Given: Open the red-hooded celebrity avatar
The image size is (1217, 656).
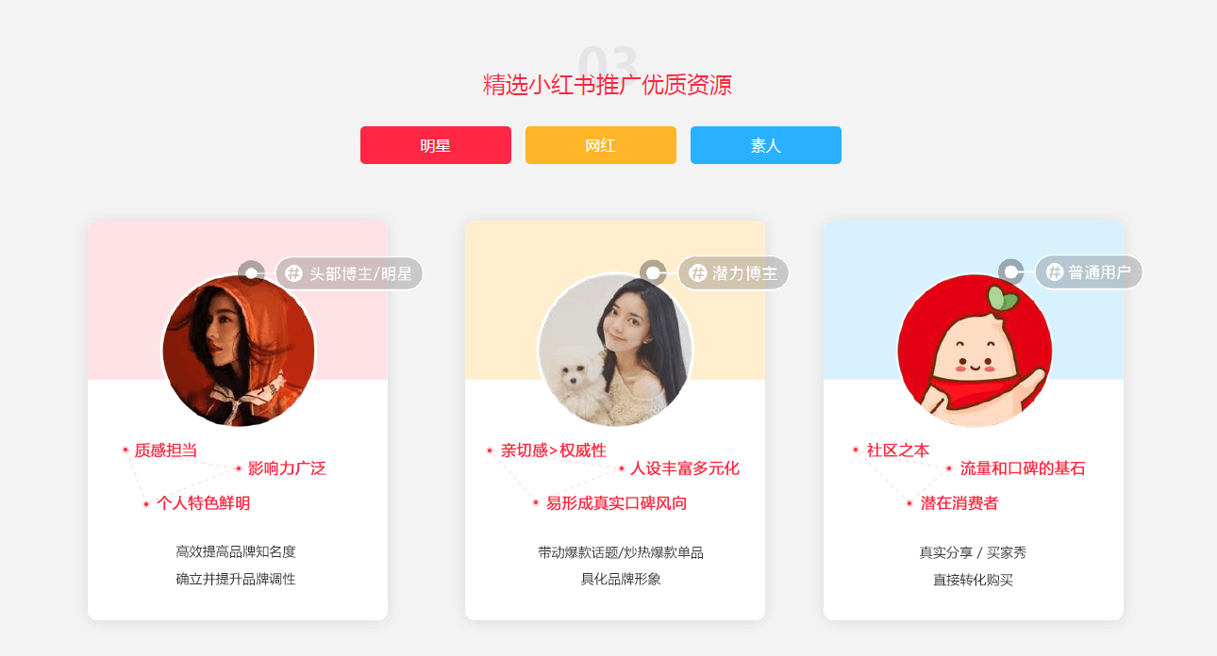Looking at the screenshot, I should pos(239,351).
